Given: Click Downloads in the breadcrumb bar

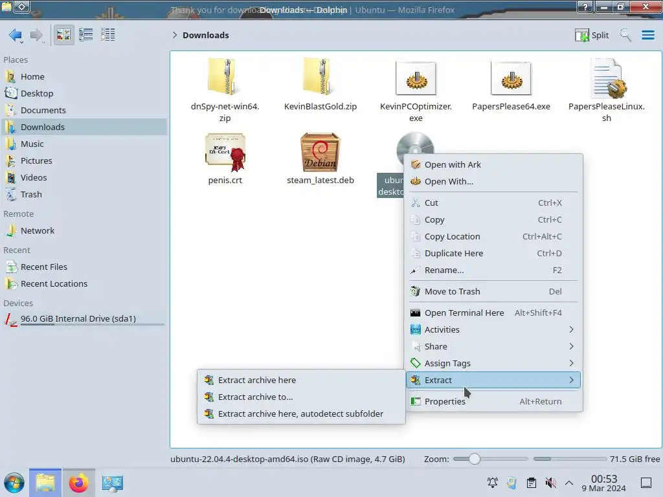Looking at the screenshot, I should click(205, 35).
